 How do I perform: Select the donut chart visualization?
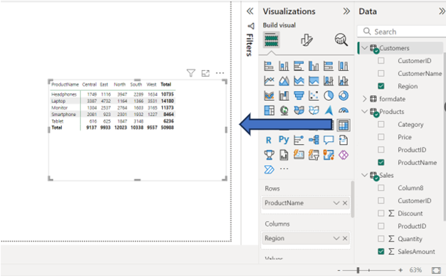343,96
